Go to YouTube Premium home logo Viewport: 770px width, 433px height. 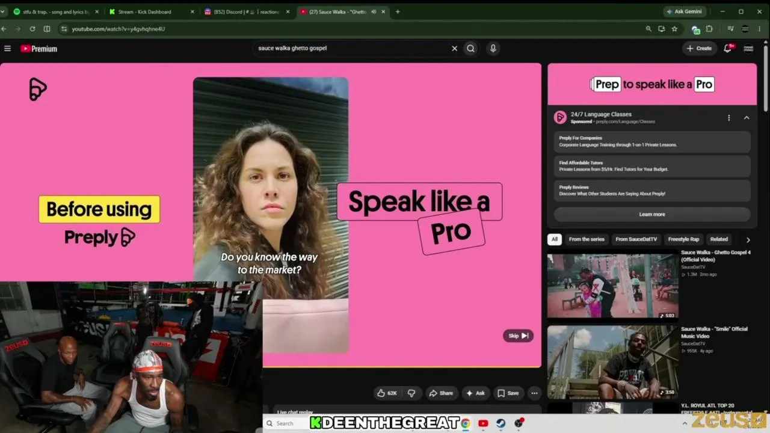38,49
